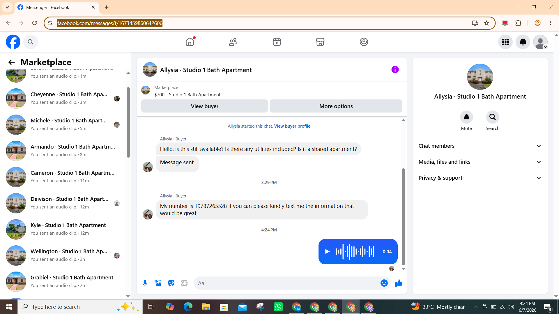Open Facebook search magnifier

(31, 42)
